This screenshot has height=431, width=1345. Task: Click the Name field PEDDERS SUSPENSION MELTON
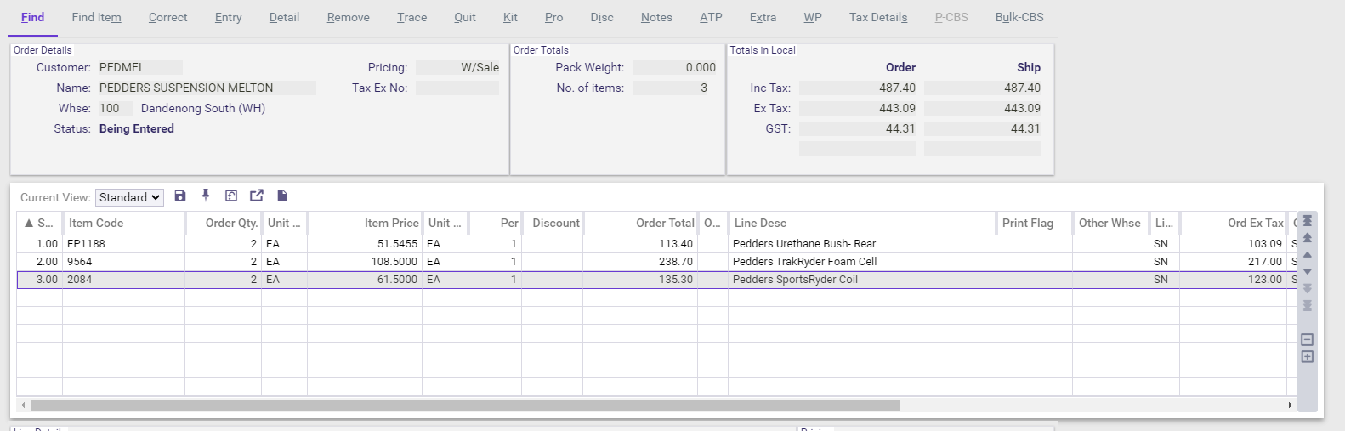(x=207, y=88)
